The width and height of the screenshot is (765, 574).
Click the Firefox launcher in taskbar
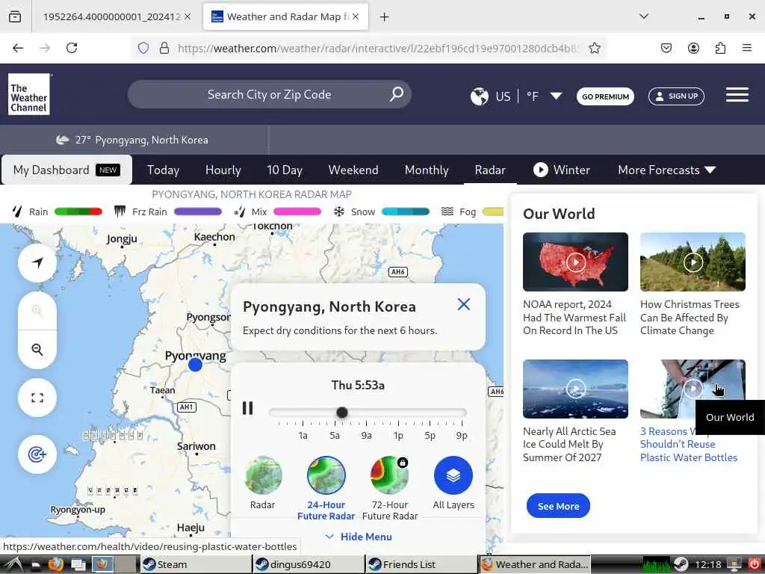pos(55,564)
